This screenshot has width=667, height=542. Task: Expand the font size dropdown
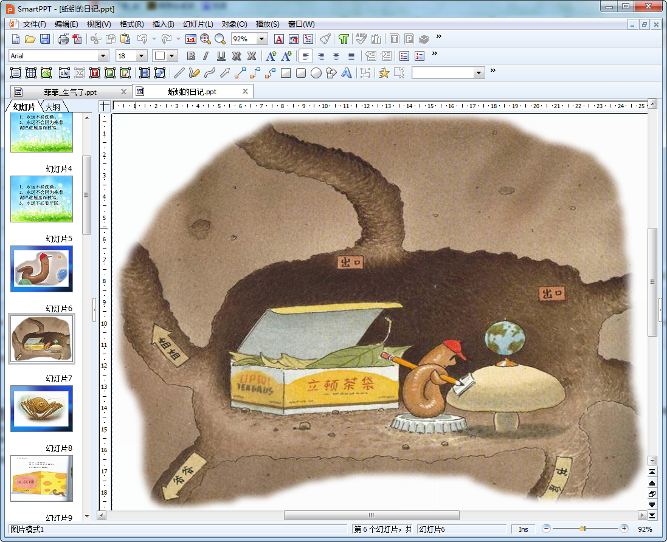(142, 56)
